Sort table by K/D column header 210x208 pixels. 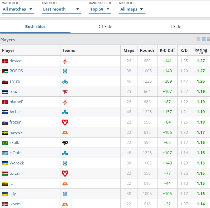[184, 50]
